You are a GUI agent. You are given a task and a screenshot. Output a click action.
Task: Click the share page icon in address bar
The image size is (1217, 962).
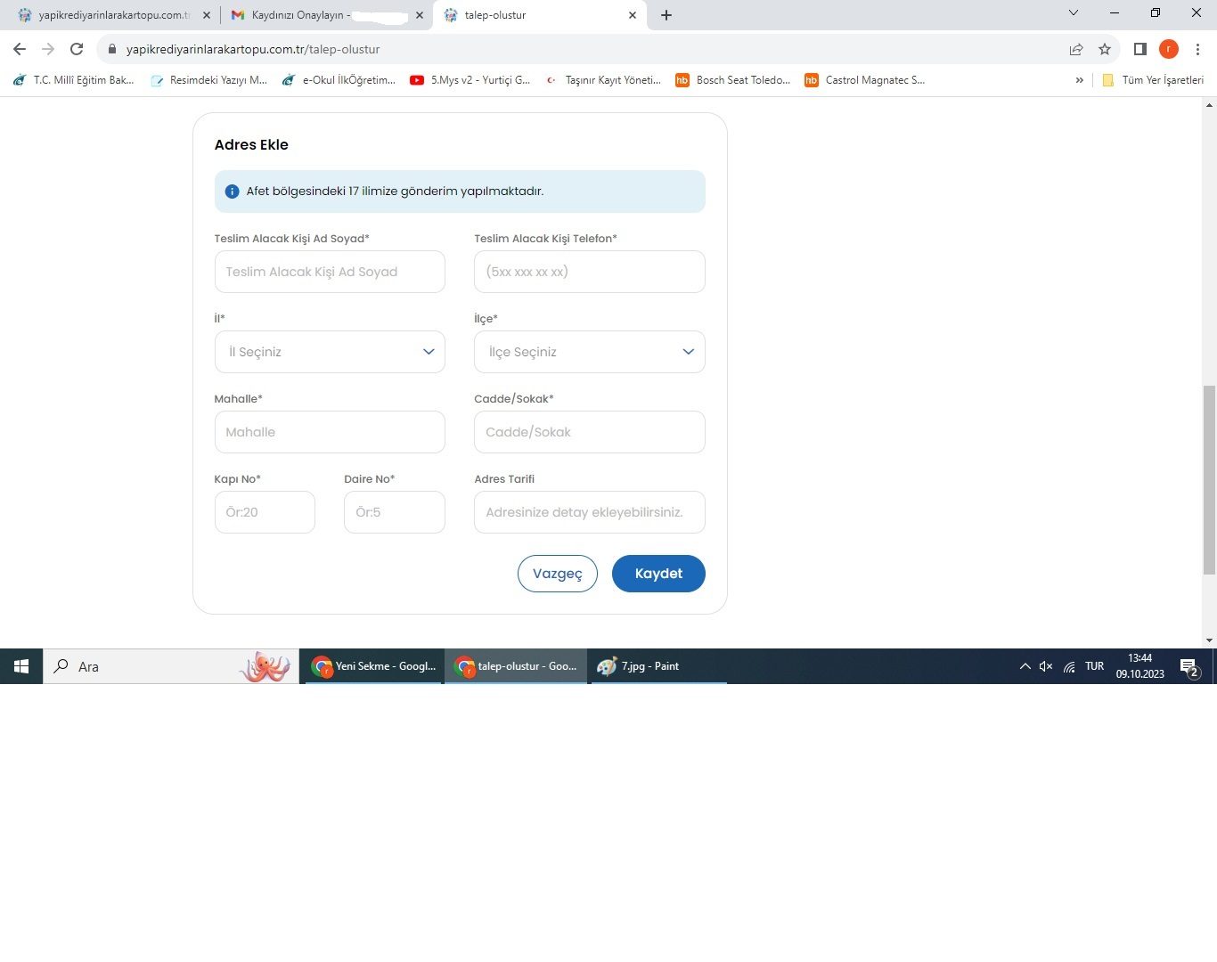click(x=1076, y=49)
